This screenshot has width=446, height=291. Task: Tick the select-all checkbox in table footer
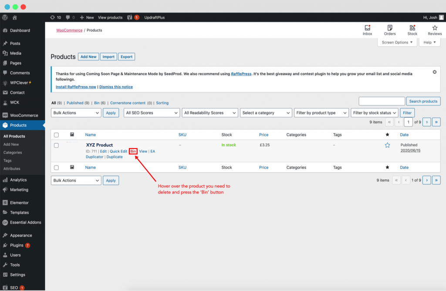tap(56, 168)
